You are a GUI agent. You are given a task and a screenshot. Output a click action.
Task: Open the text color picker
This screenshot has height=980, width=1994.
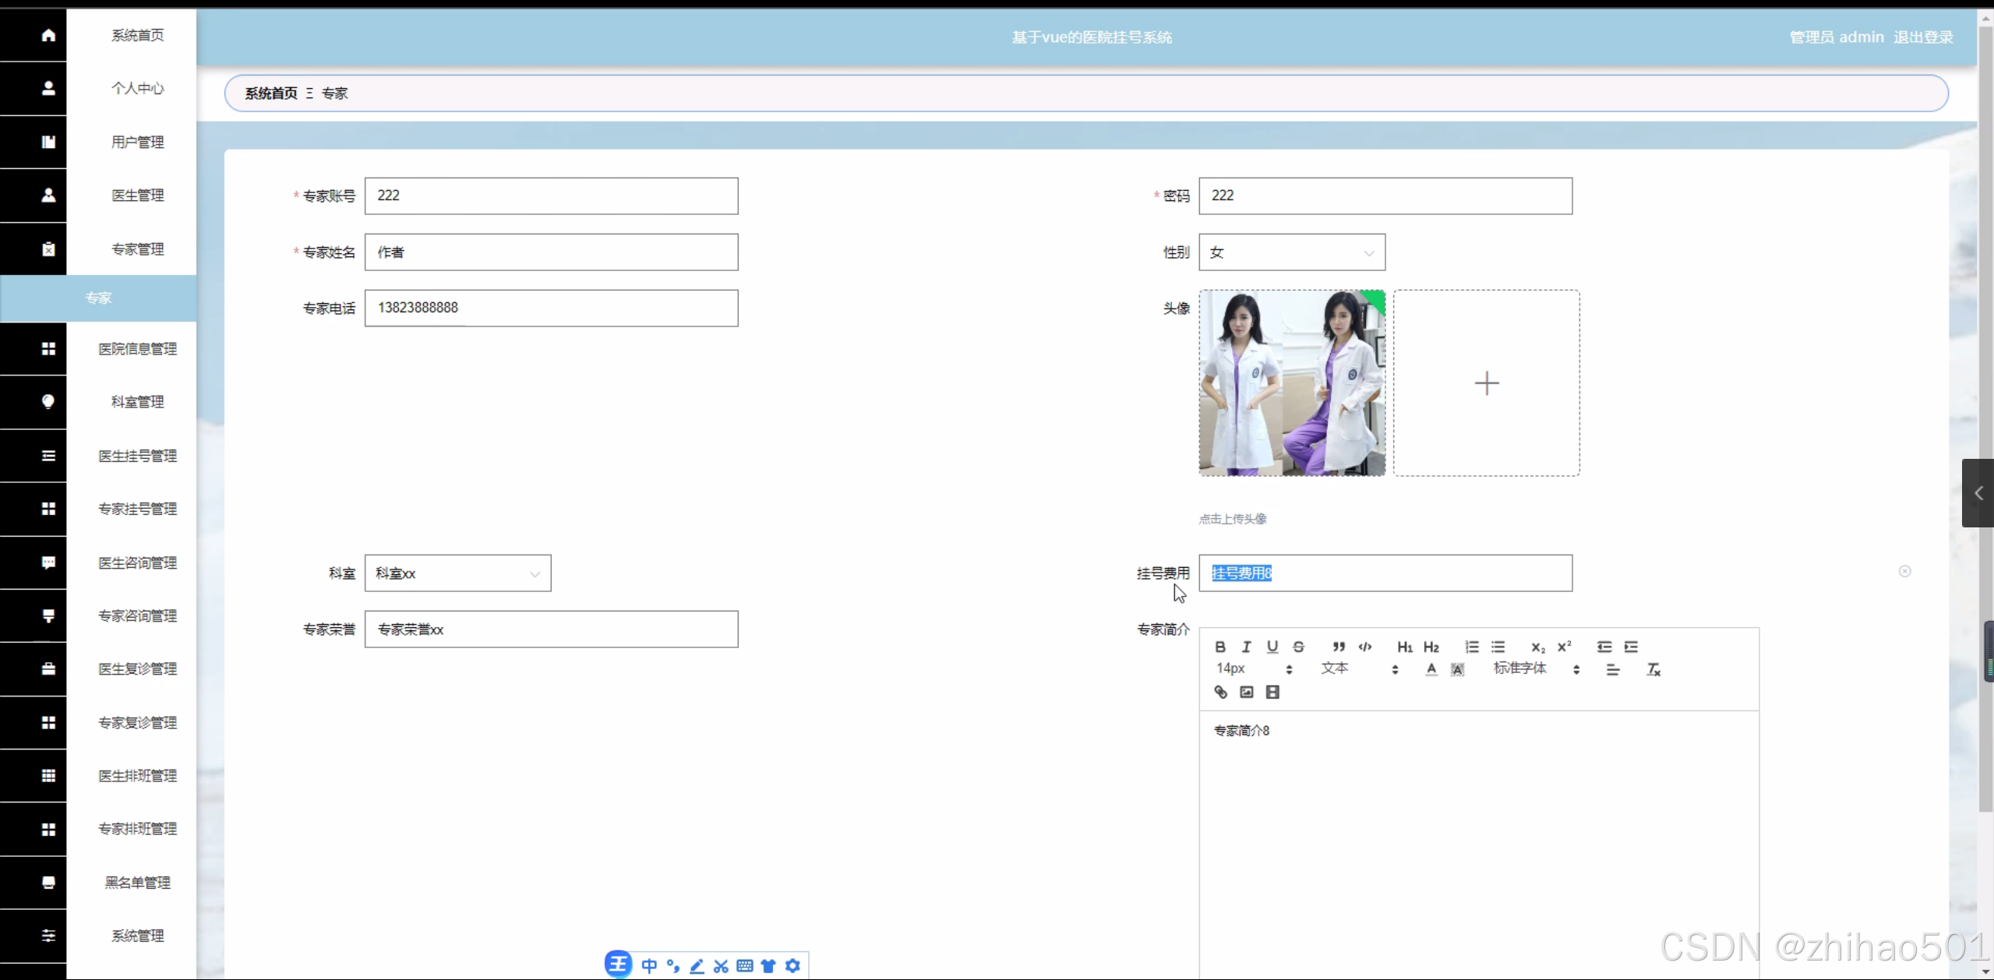pos(1431,669)
